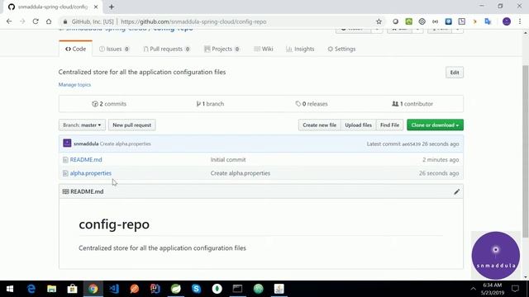Open the notification center icon
The width and height of the screenshot is (529, 297).
(515, 289)
